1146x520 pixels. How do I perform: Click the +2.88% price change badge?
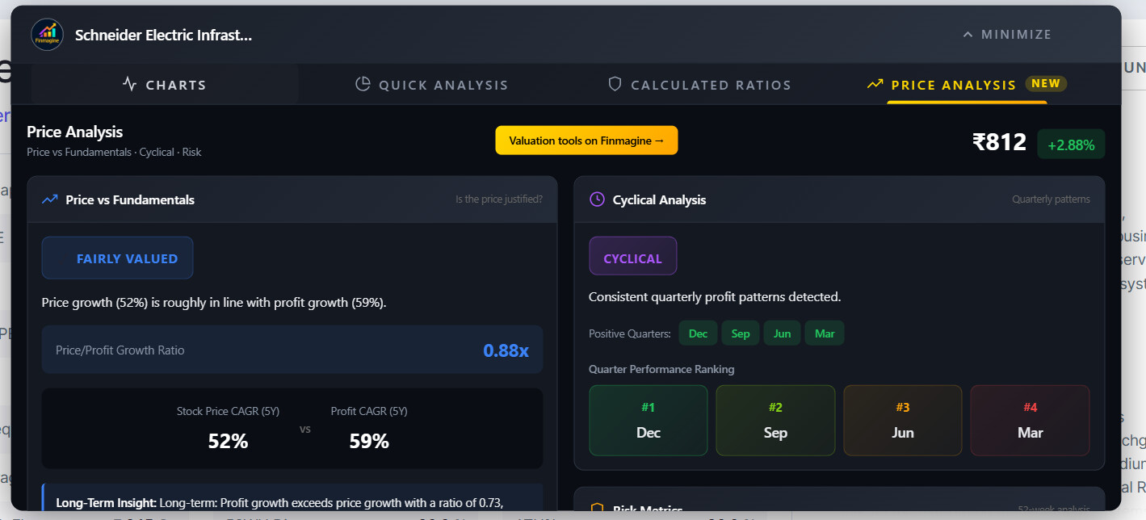(1070, 145)
